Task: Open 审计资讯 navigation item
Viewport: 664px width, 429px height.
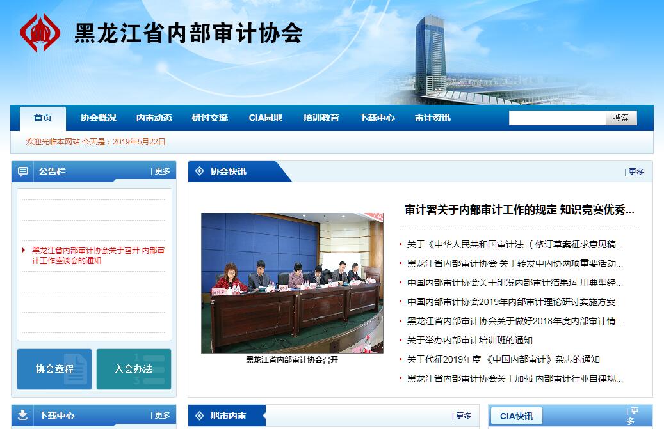Action: click(432, 118)
